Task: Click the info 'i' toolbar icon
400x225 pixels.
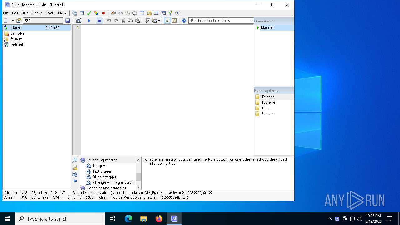Action: tap(178, 13)
